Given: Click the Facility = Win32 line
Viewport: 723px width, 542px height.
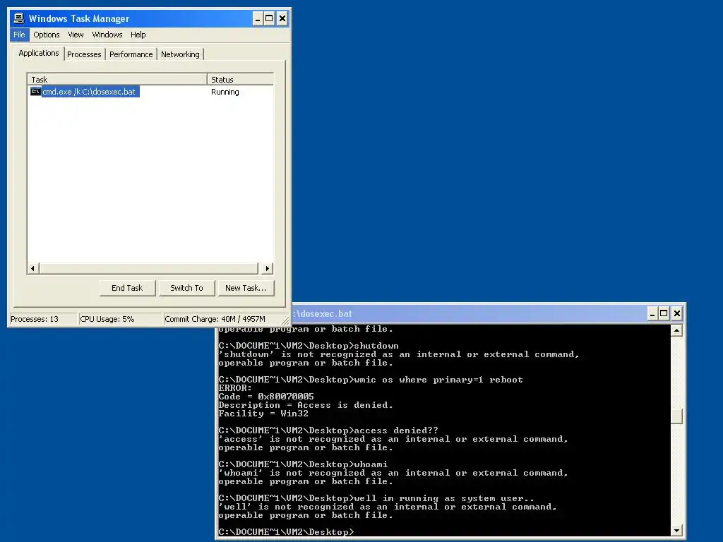Looking at the screenshot, I should [x=263, y=414].
